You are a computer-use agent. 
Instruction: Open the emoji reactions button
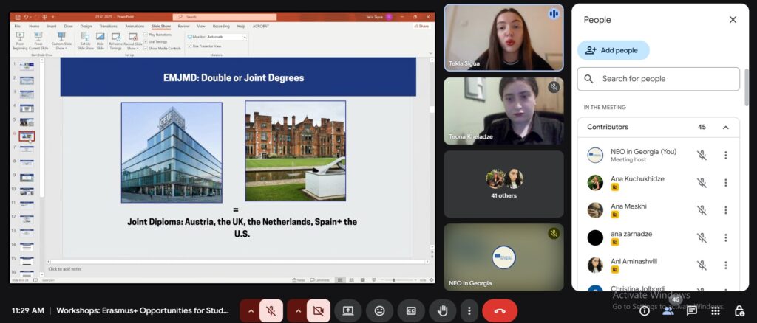(379, 311)
